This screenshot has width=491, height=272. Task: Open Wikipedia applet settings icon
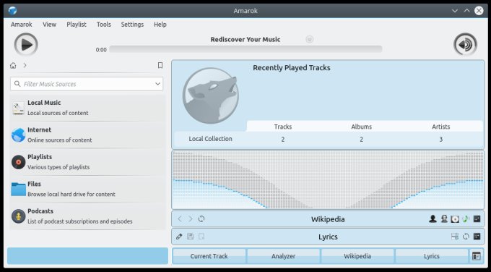pyautogui.click(x=477, y=219)
